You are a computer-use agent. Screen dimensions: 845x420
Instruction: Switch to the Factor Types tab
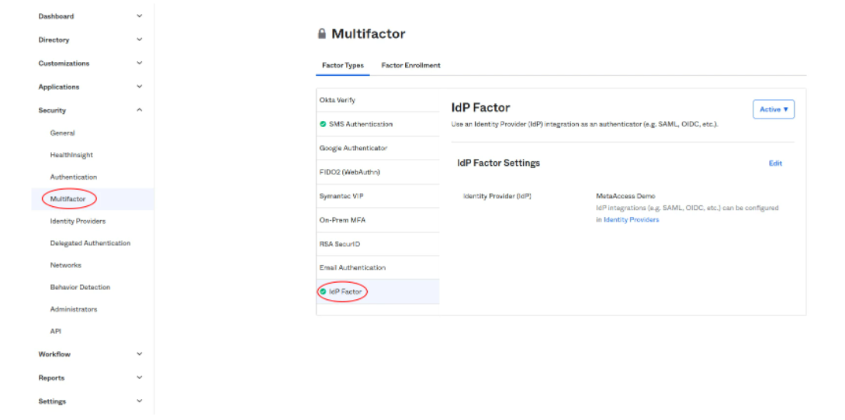coord(343,65)
